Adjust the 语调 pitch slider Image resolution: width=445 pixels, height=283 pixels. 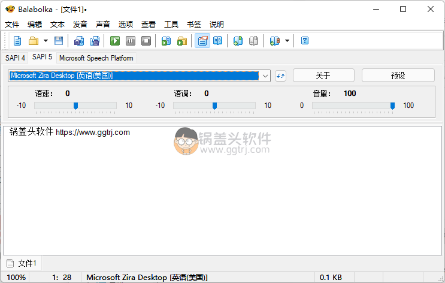click(x=214, y=106)
